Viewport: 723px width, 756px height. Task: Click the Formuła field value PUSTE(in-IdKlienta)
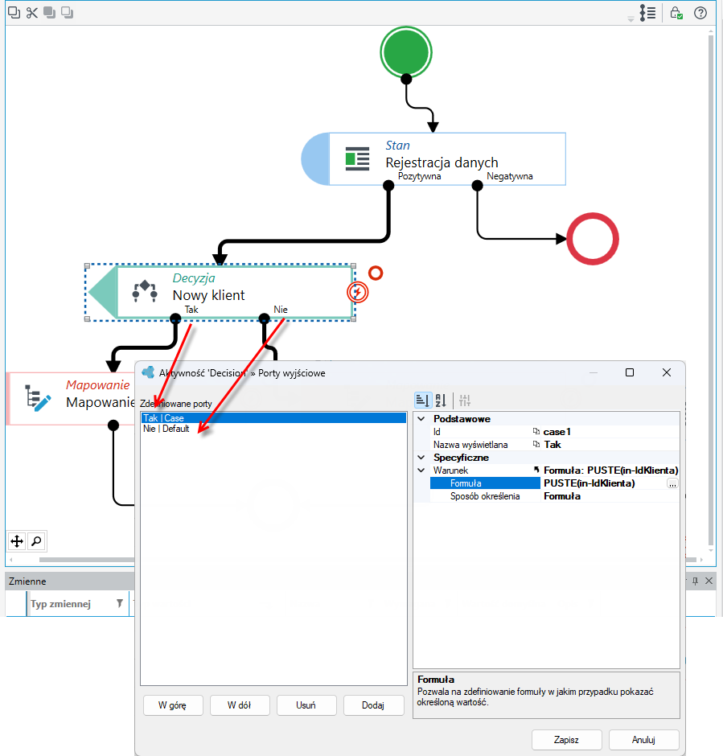coord(589,483)
